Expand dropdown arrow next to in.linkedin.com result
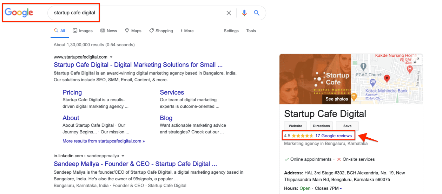 (123, 156)
